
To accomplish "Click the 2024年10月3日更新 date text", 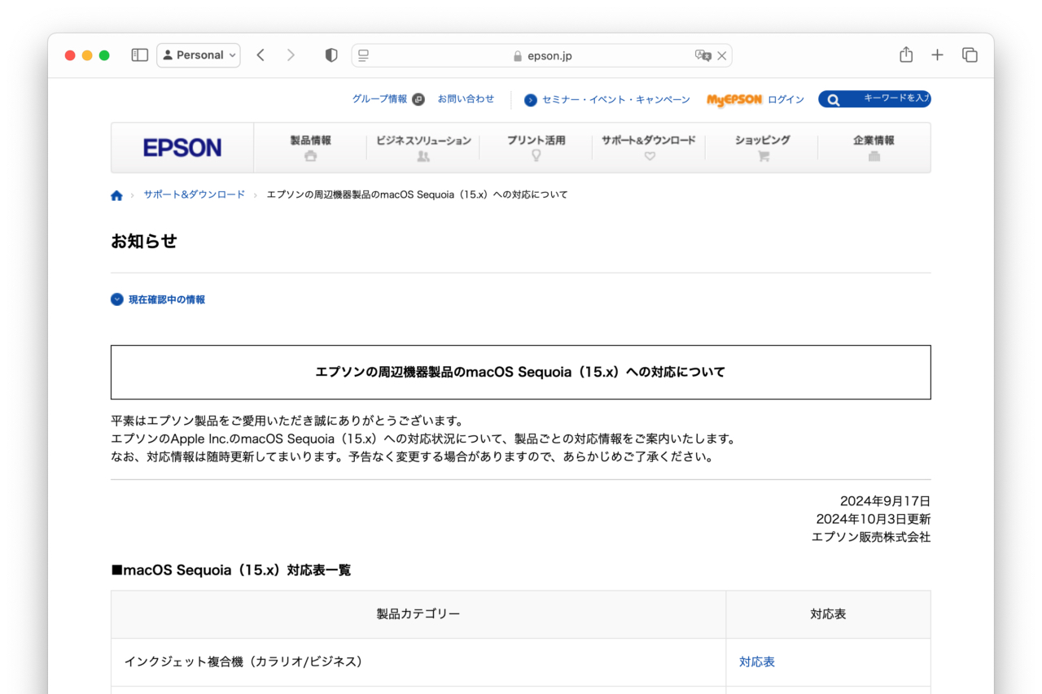I will pos(873,519).
